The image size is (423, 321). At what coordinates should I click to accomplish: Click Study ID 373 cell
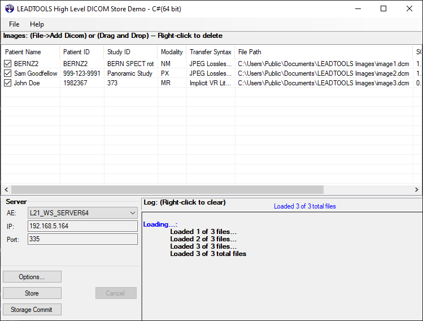tap(112, 83)
